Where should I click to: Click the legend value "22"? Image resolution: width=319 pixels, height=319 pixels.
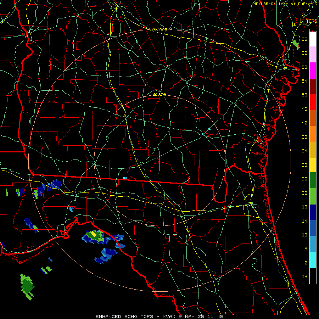[x=304, y=193]
